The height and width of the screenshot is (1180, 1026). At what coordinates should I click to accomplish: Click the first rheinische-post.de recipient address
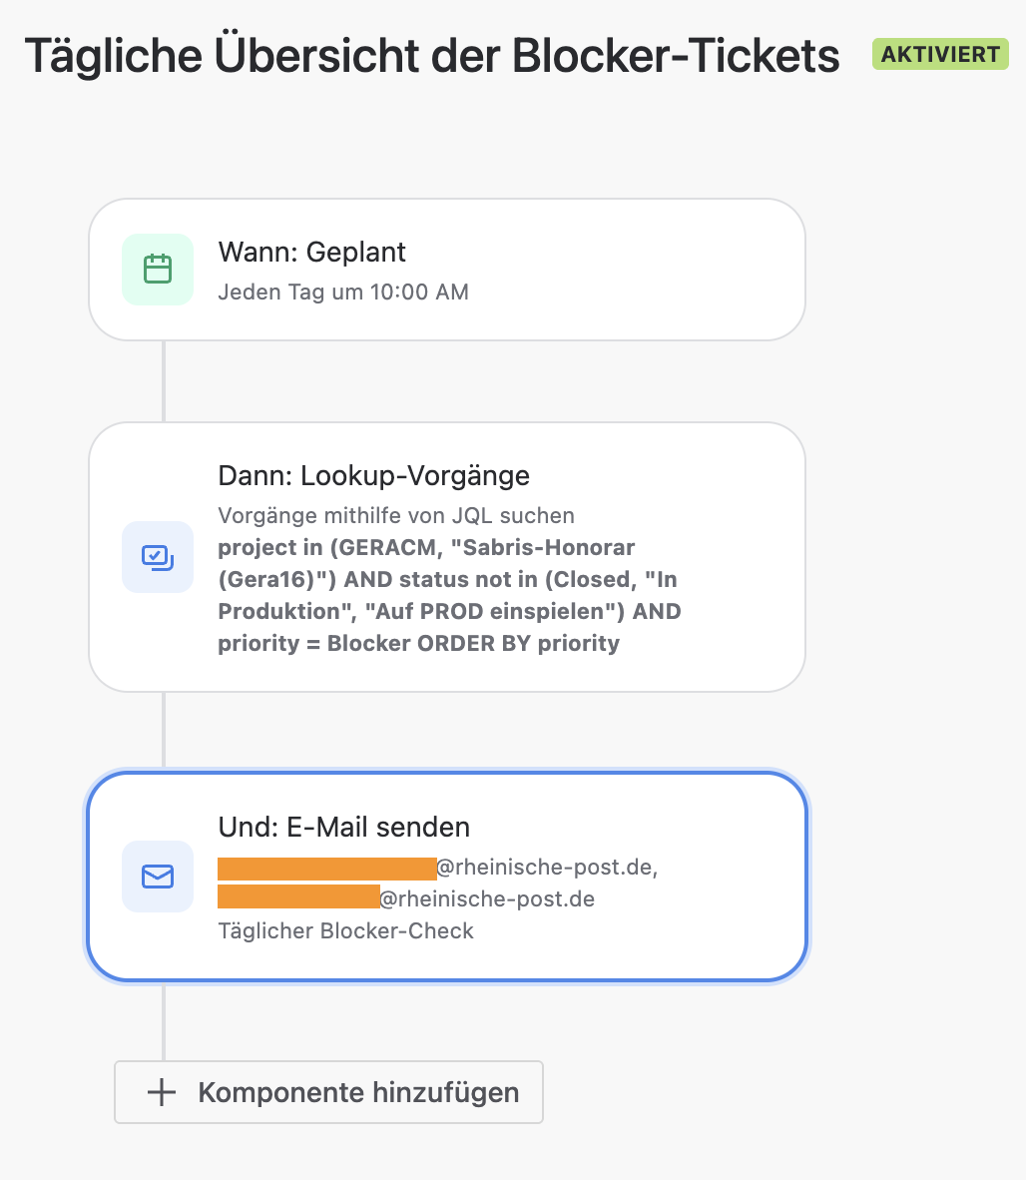coord(438,868)
